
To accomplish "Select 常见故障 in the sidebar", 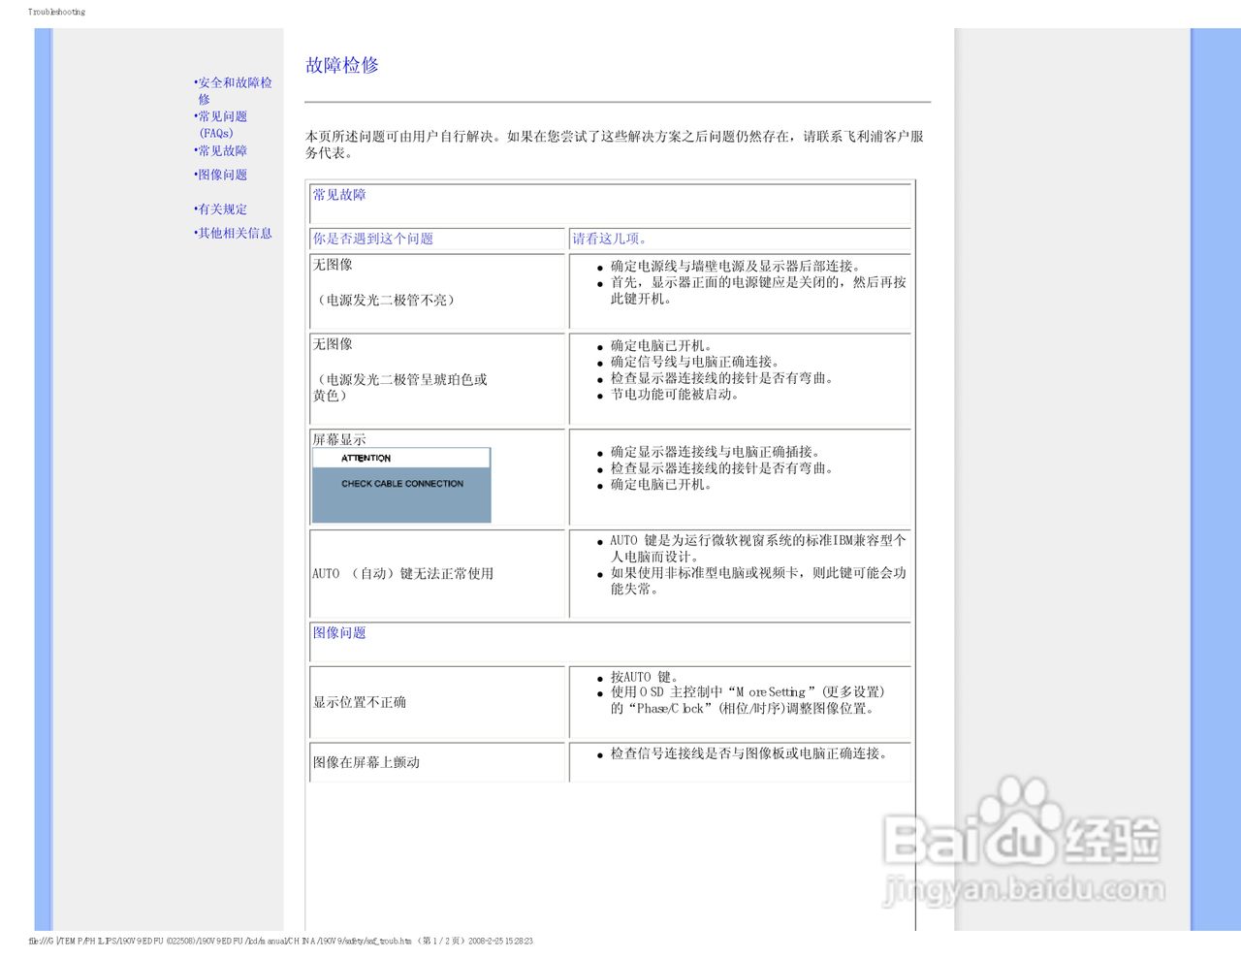I will pyautogui.click(x=222, y=151).
